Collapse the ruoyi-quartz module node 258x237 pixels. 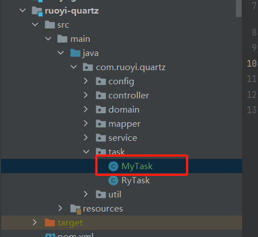23,10
